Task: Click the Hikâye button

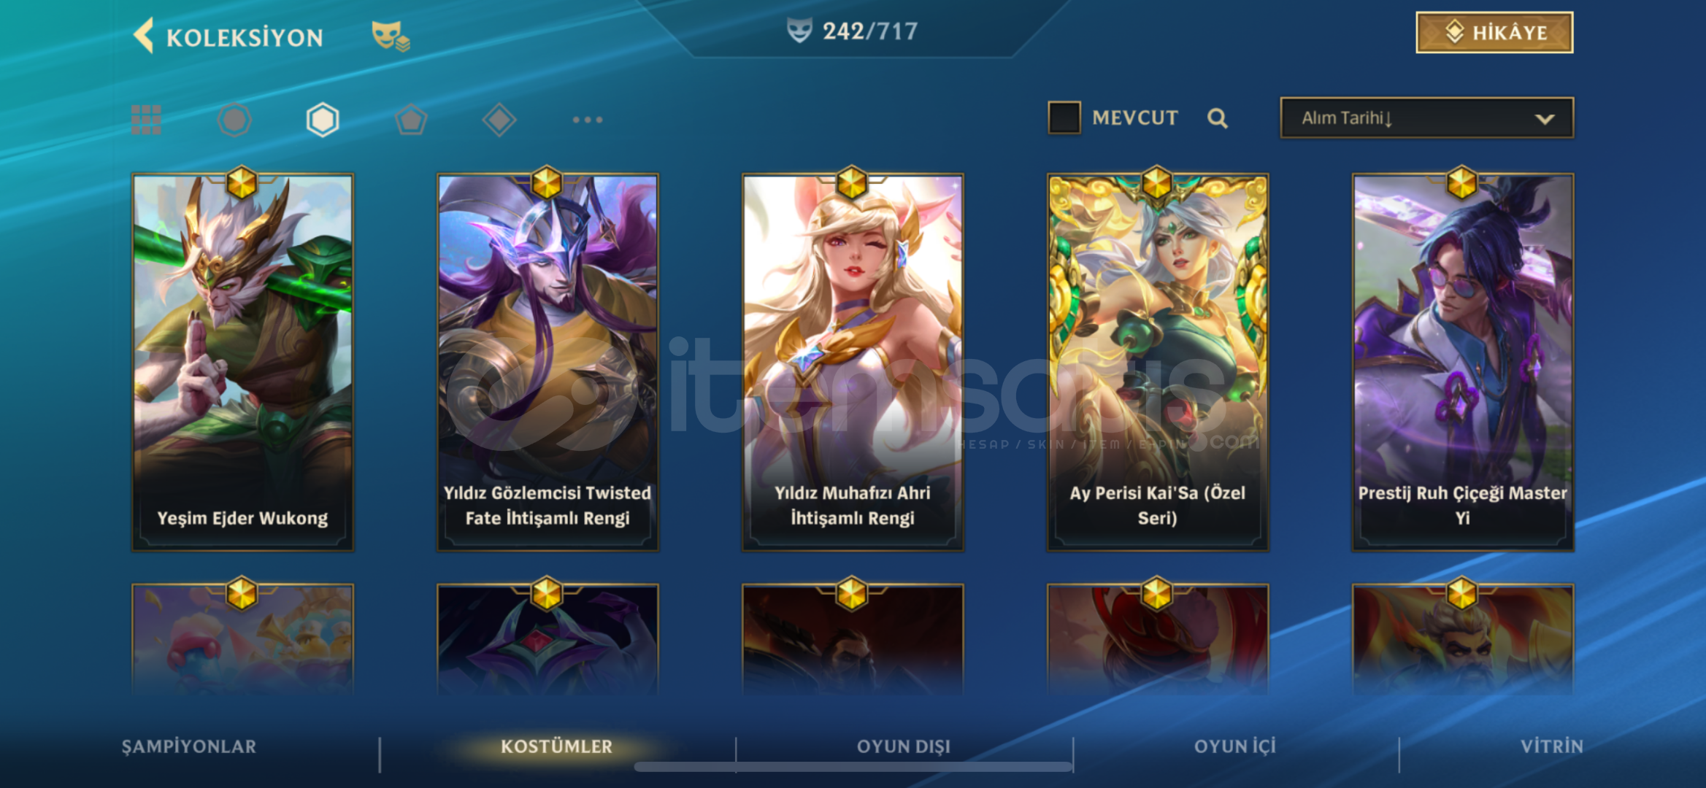Action: [x=1494, y=33]
